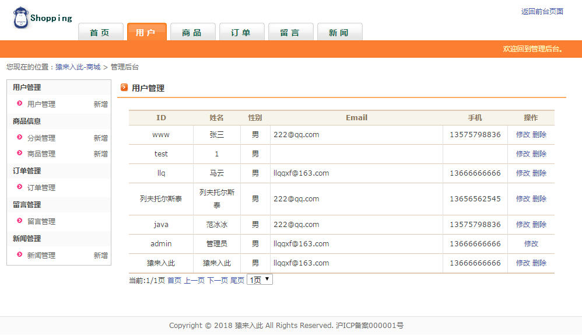This screenshot has width=582, height=335.
Task: Click 修改 for user www
Action: tap(523, 134)
